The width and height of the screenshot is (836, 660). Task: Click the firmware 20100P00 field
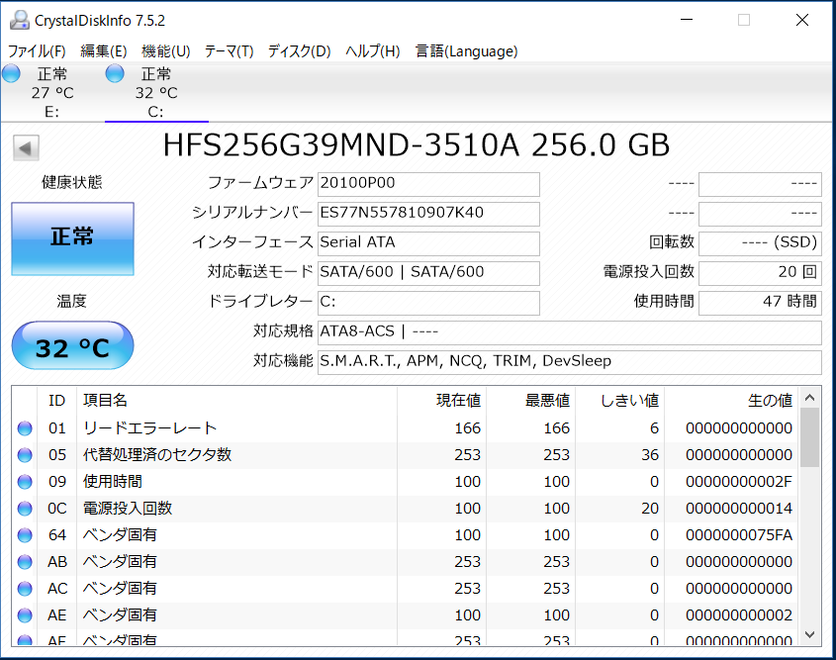coord(428,184)
